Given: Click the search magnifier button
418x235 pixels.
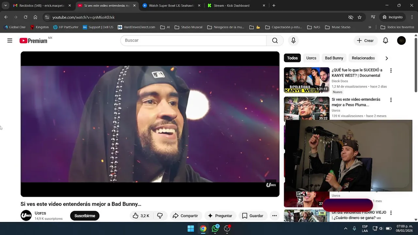Looking at the screenshot, I should [x=275, y=40].
